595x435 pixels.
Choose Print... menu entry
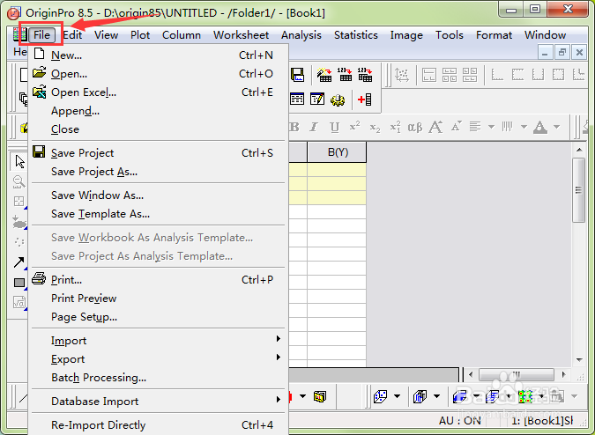point(159,280)
